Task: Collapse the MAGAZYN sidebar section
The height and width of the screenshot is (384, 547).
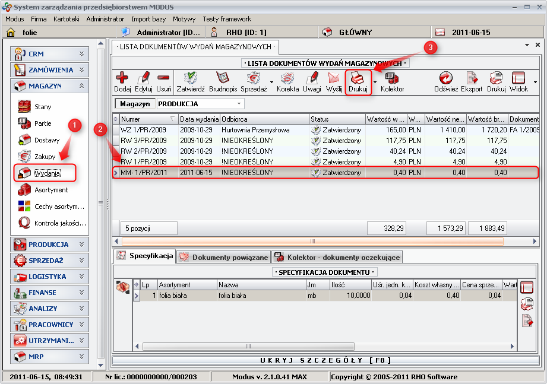Action: (50, 86)
